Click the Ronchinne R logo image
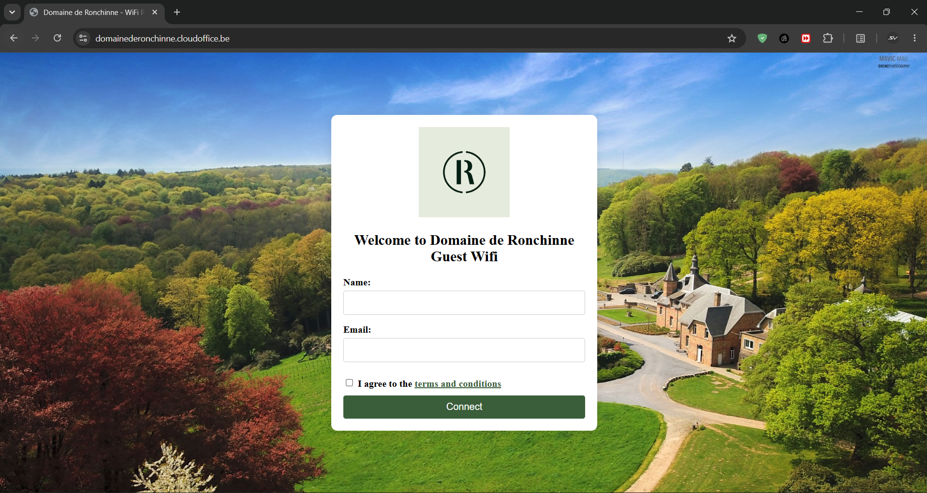 (464, 172)
